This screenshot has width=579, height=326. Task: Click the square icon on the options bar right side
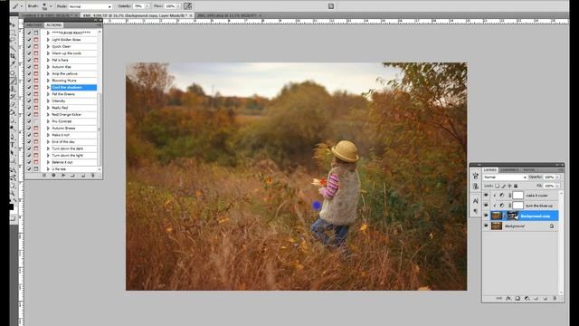point(331,6)
